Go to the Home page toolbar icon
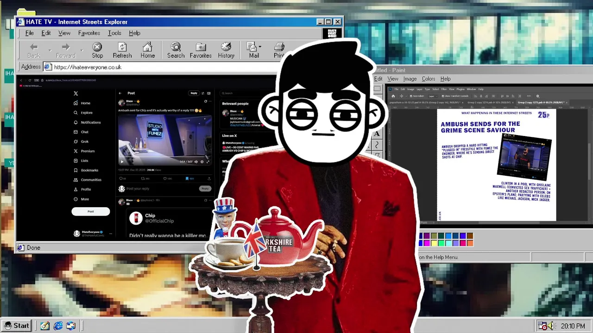The width and height of the screenshot is (593, 333). [148, 47]
